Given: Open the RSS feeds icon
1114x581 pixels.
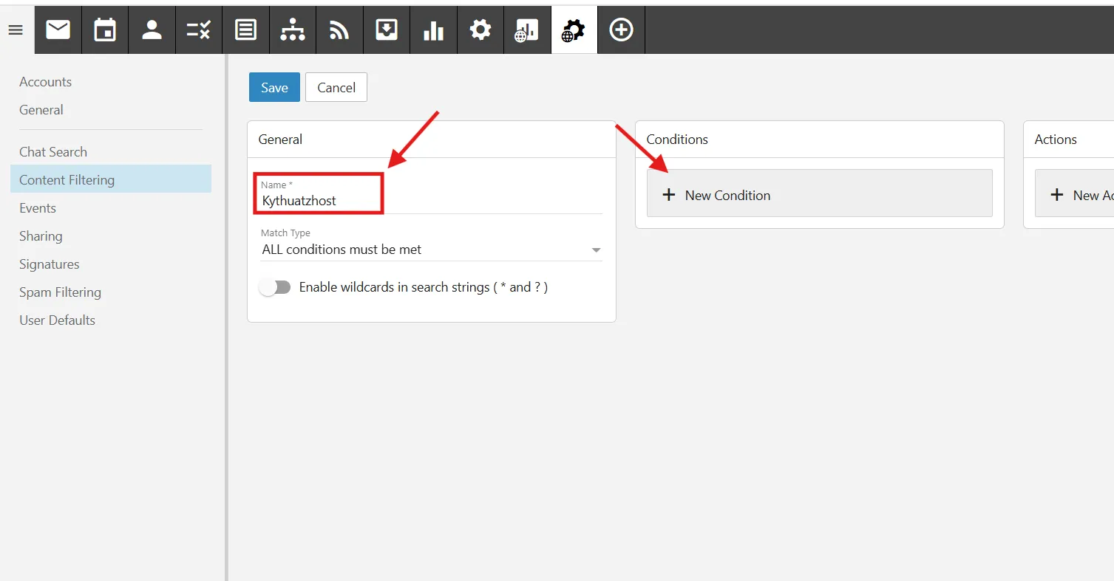Looking at the screenshot, I should click(x=339, y=30).
